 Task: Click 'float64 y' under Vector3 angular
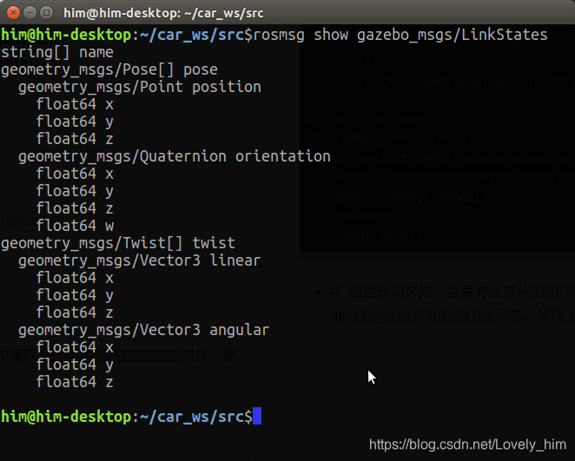click(x=76, y=365)
